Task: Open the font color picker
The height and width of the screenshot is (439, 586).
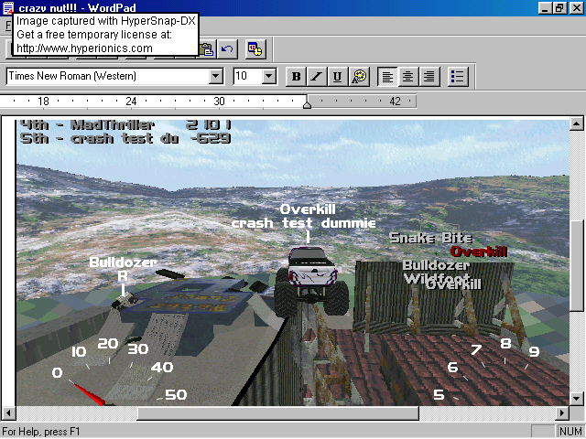Action: 359,77
